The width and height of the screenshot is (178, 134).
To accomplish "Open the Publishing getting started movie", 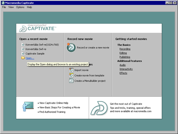I will (125, 57).
